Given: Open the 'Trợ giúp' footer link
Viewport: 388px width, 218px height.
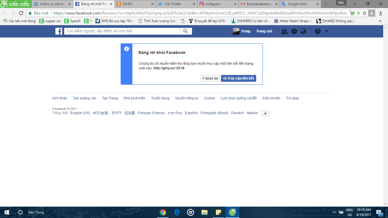Looking at the screenshot, I should pyautogui.click(x=293, y=98).
